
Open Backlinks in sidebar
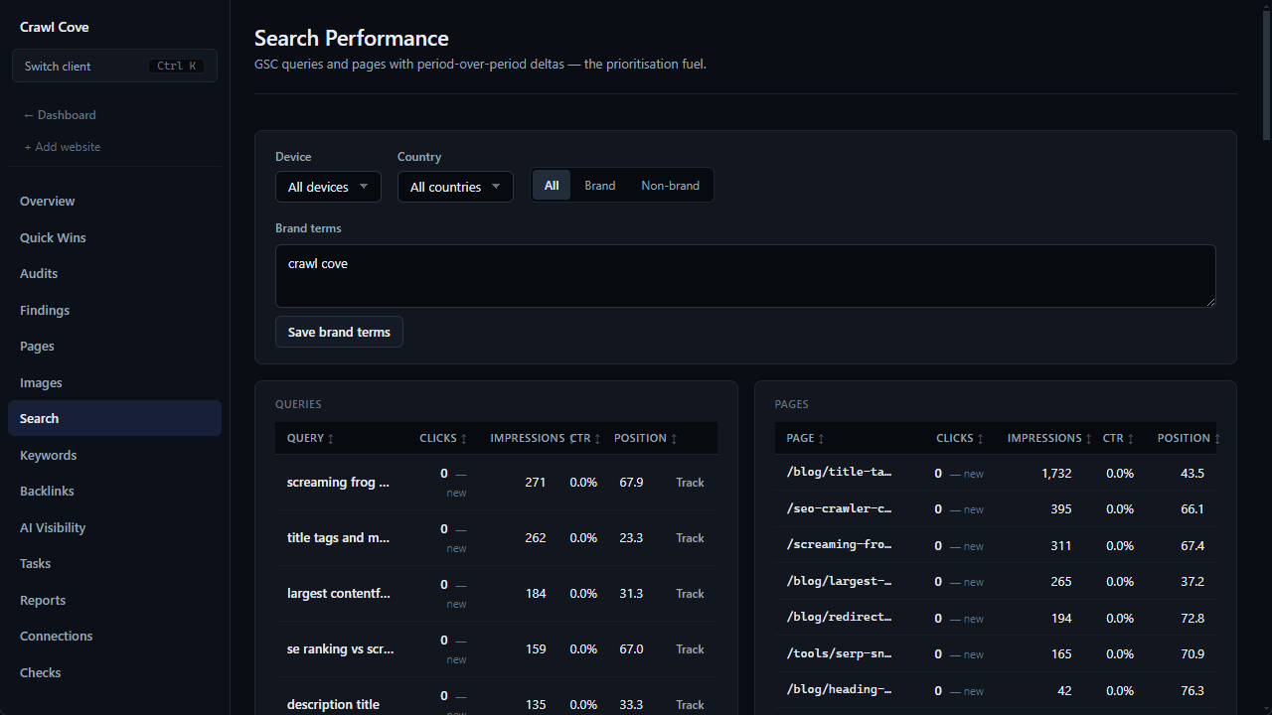(x=114, y=491)
